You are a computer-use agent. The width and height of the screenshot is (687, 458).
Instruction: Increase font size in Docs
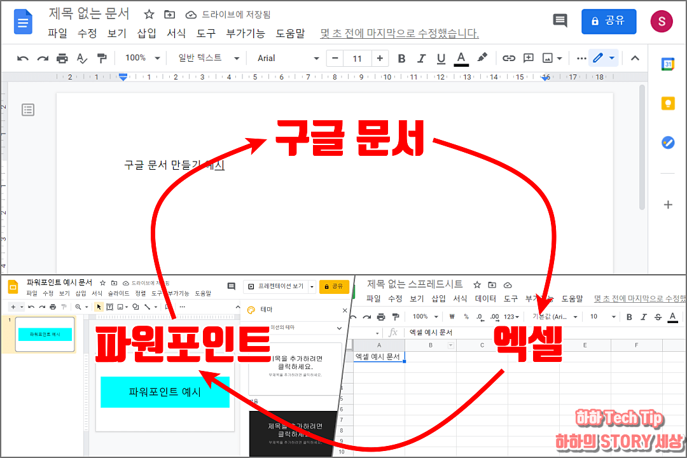coord(380,59)
